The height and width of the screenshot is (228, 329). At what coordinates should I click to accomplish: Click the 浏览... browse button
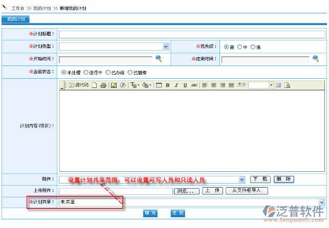pos(187,191)
